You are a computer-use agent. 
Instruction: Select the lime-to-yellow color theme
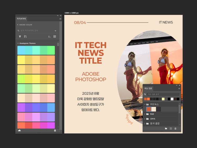coord(36,79)
